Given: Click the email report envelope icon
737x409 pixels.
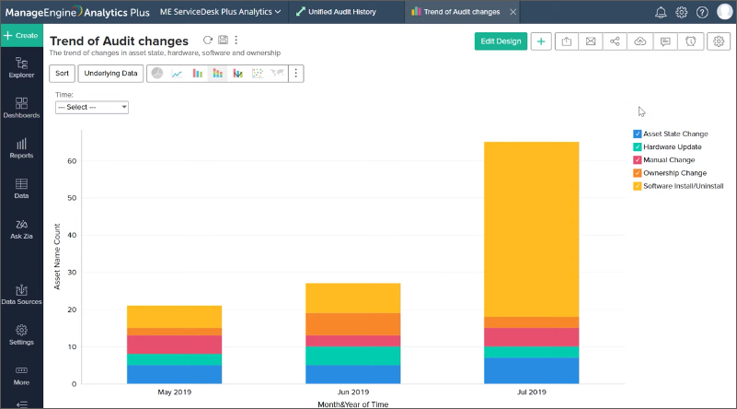Looking at the screenshot, I should tap(591, 41).
